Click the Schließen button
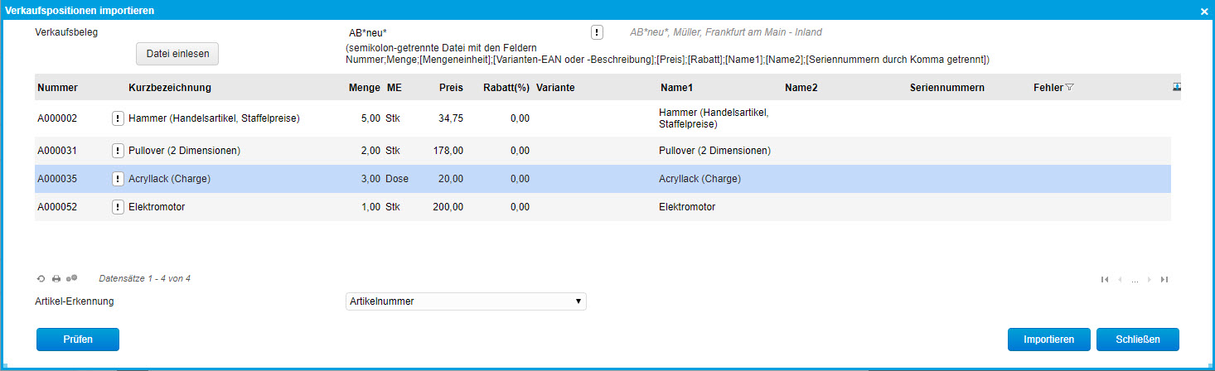 coord(1137,340)
